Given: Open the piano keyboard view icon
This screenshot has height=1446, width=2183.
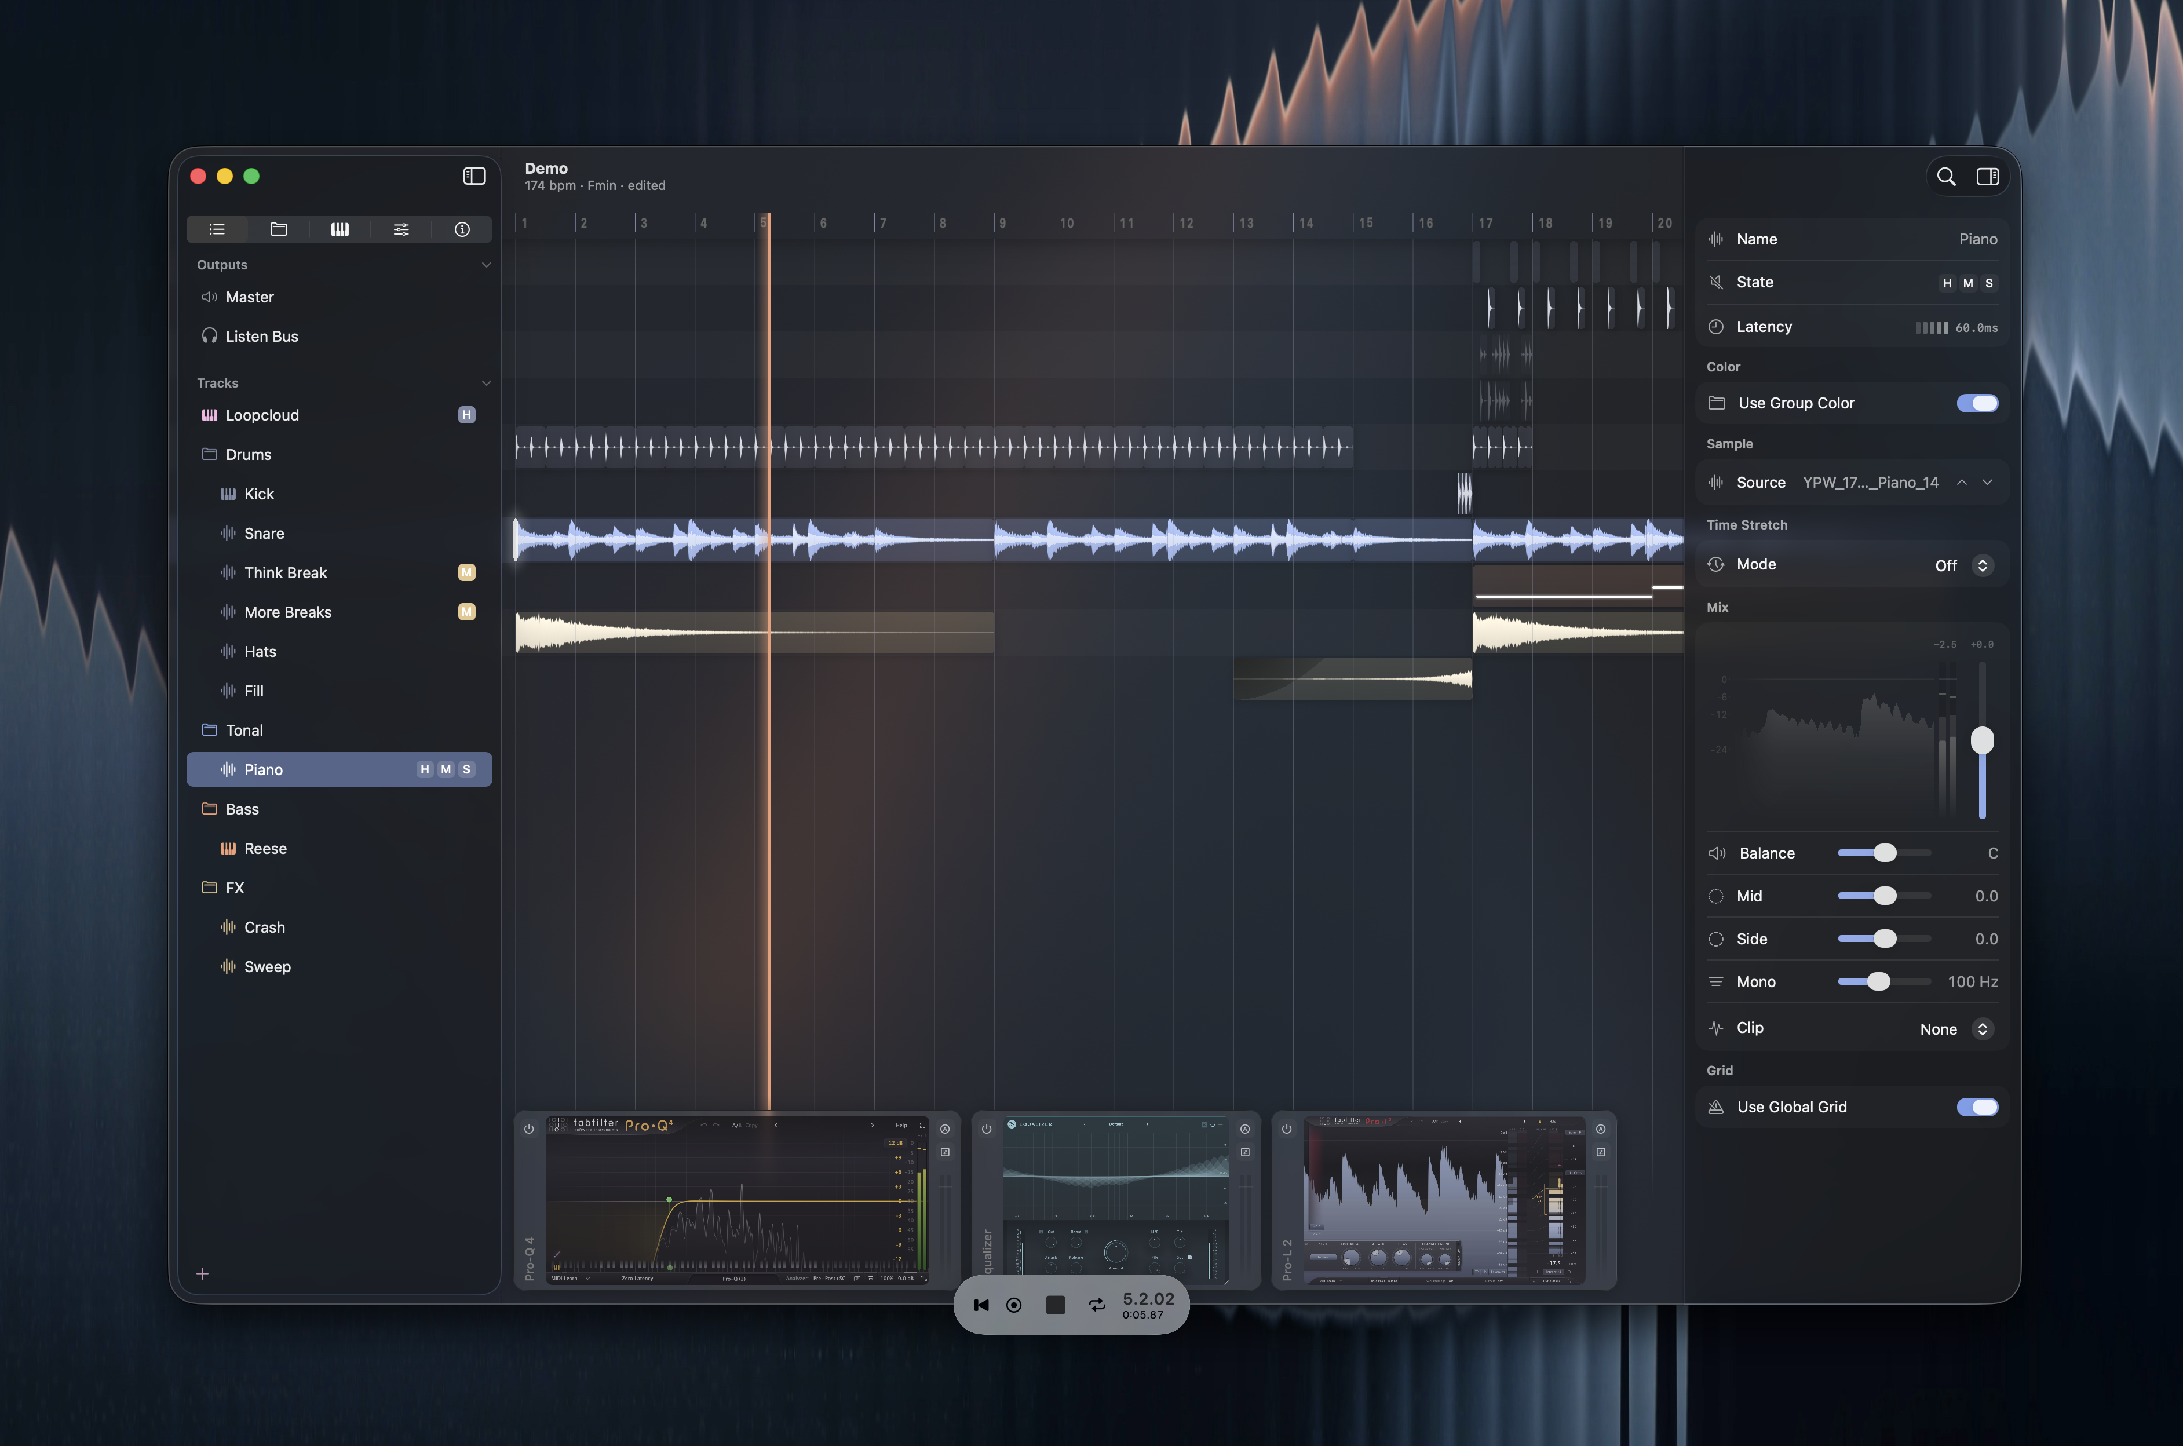Looking at the screenshot, I should tap(340, 229).
